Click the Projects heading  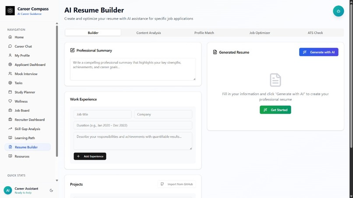pos(76,184)
